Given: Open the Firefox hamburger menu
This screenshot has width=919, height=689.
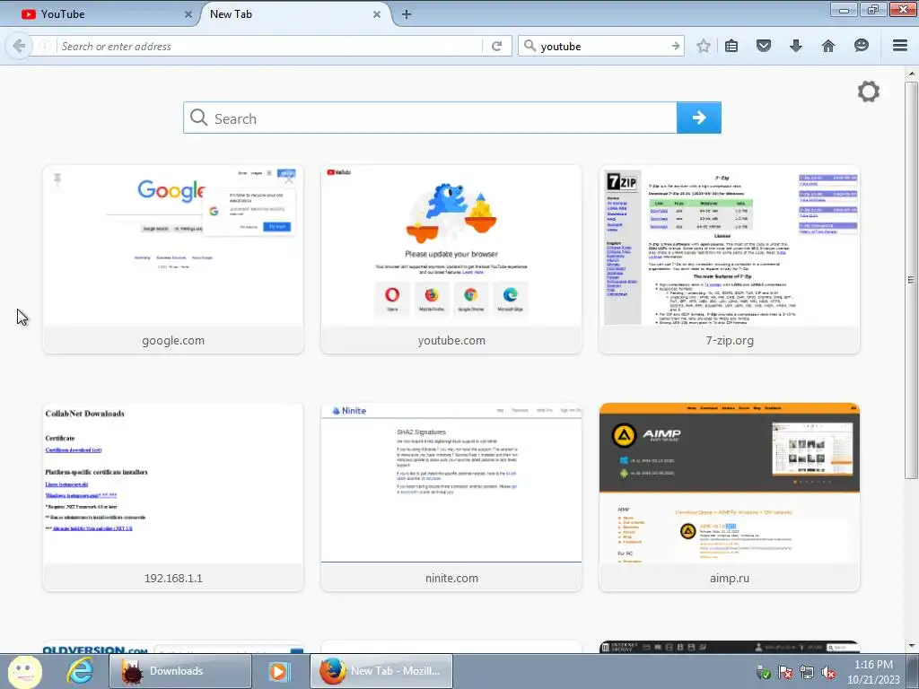Looking at the screenshot, I should tap(900, 46).
